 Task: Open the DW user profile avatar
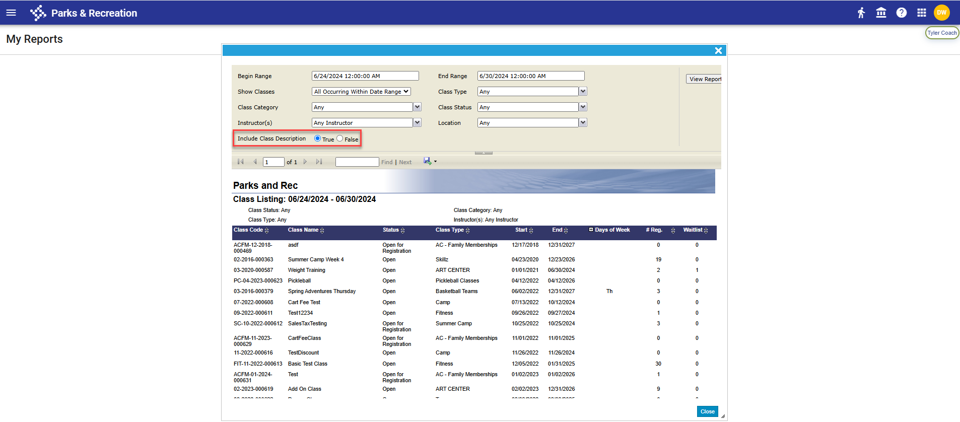(941, 13)
